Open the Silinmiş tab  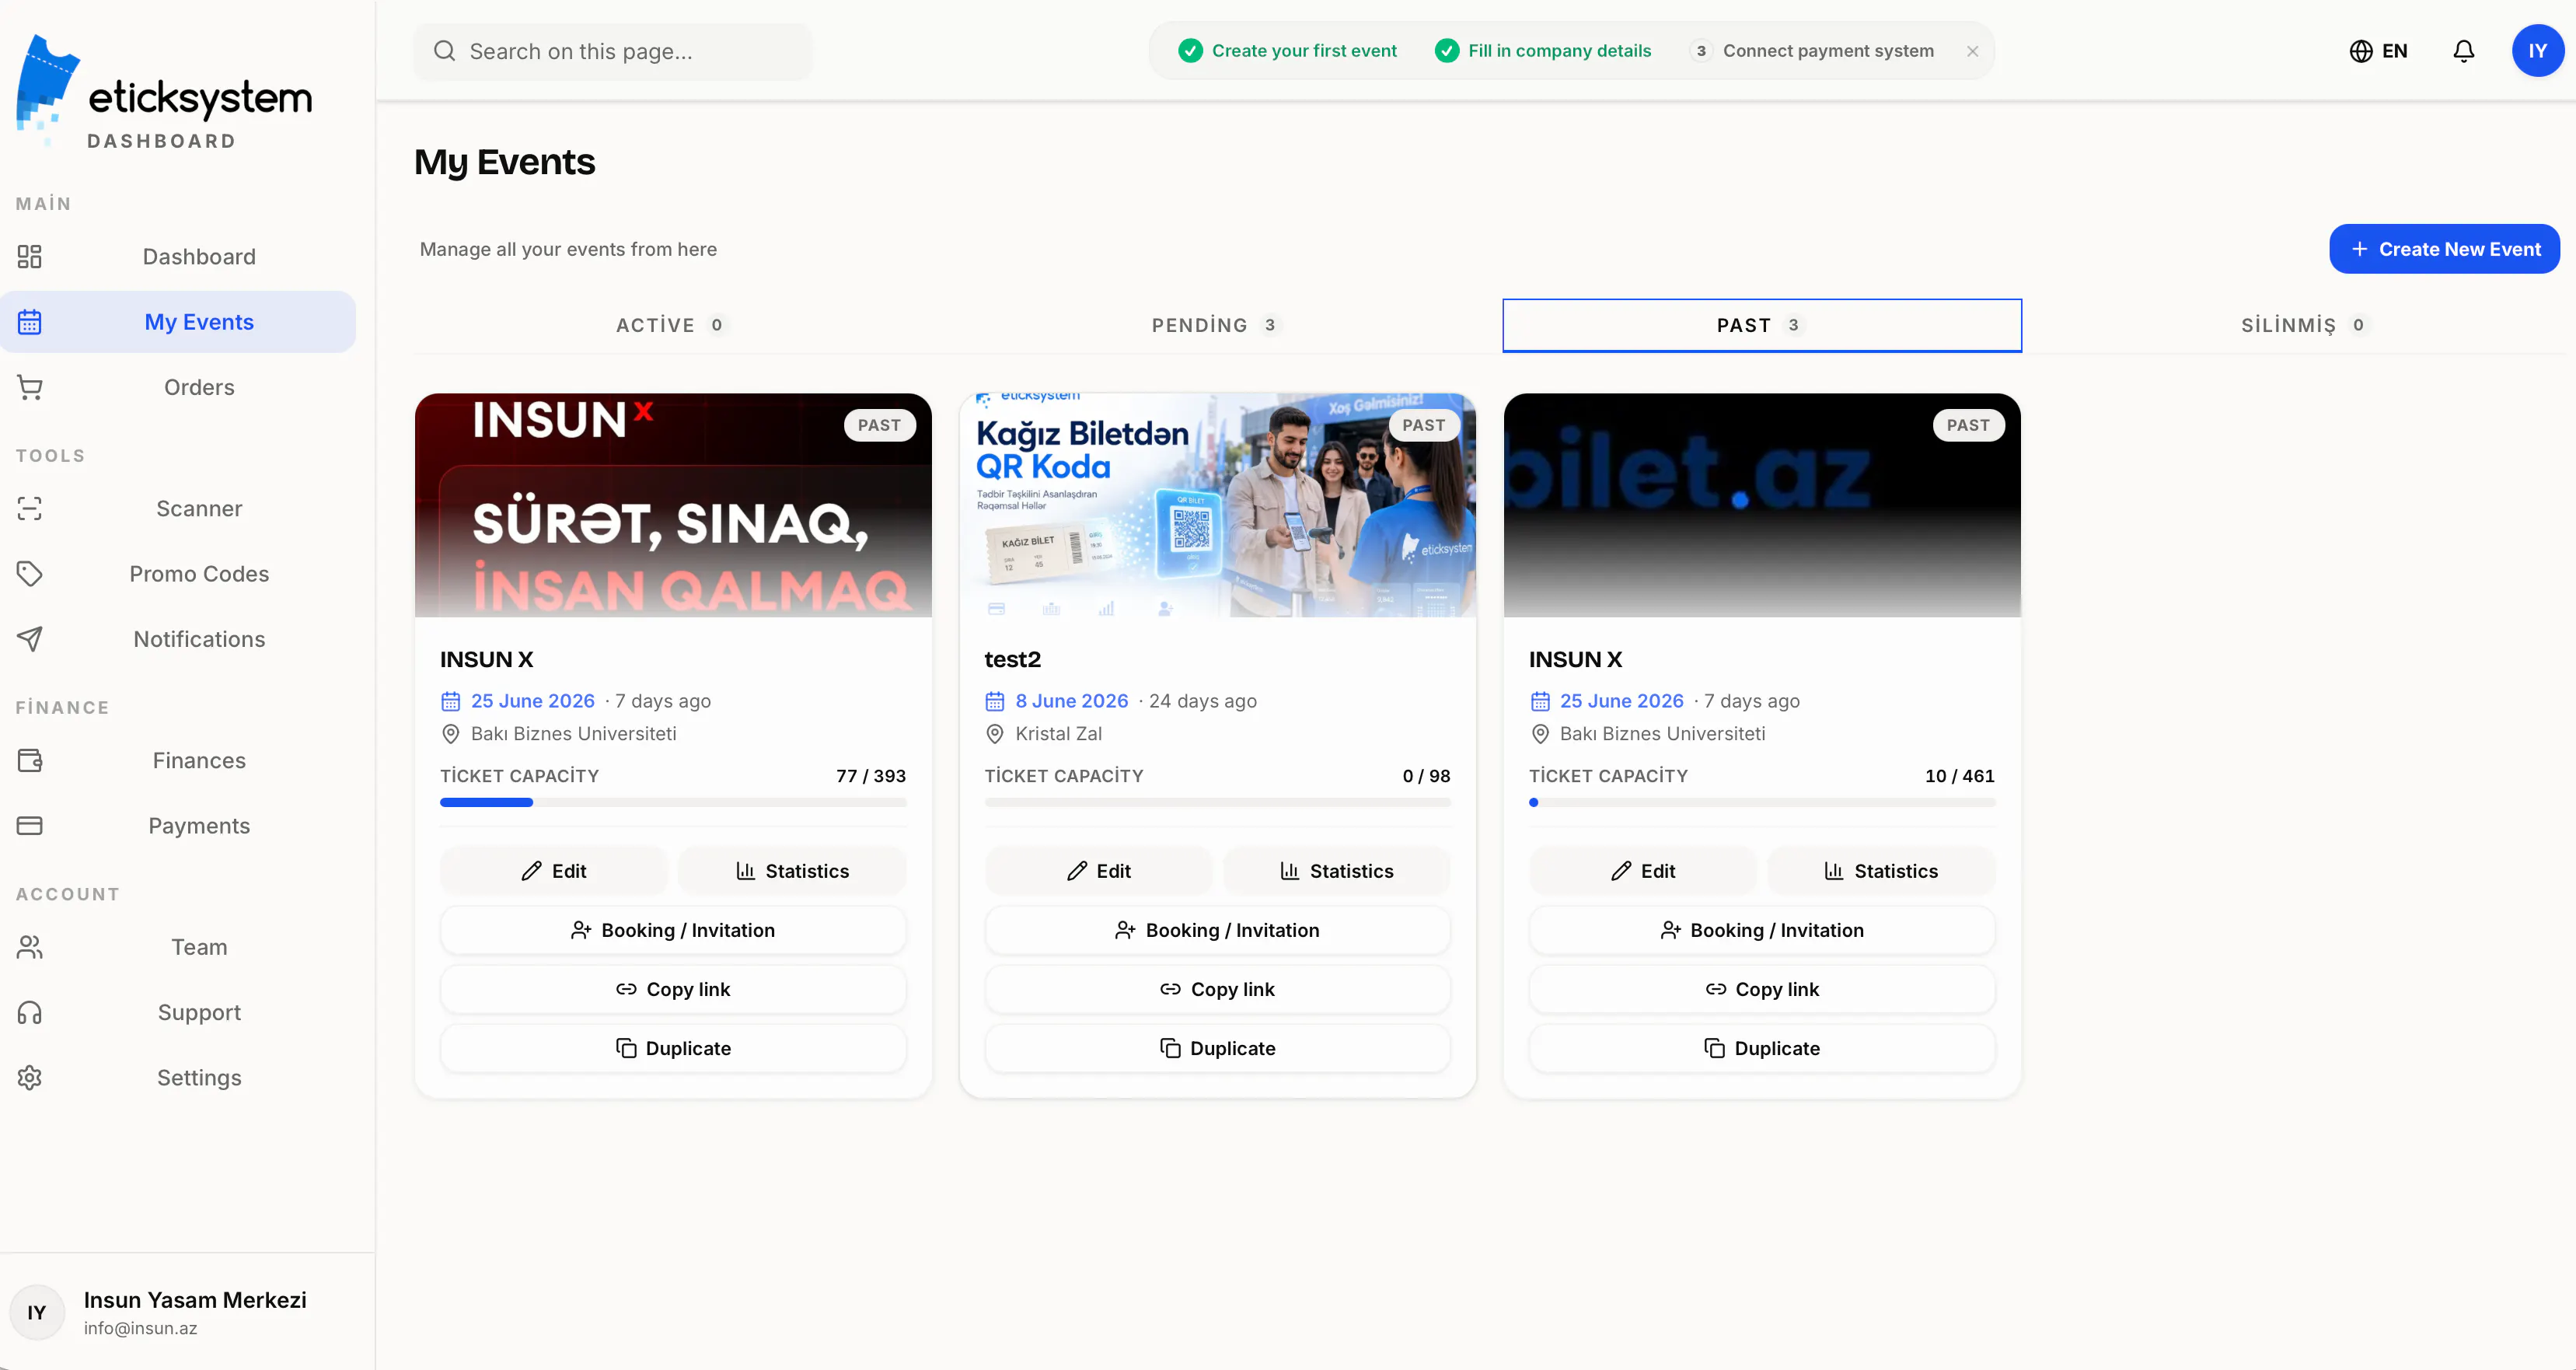pyautogui.click(x=2306, y=325)
